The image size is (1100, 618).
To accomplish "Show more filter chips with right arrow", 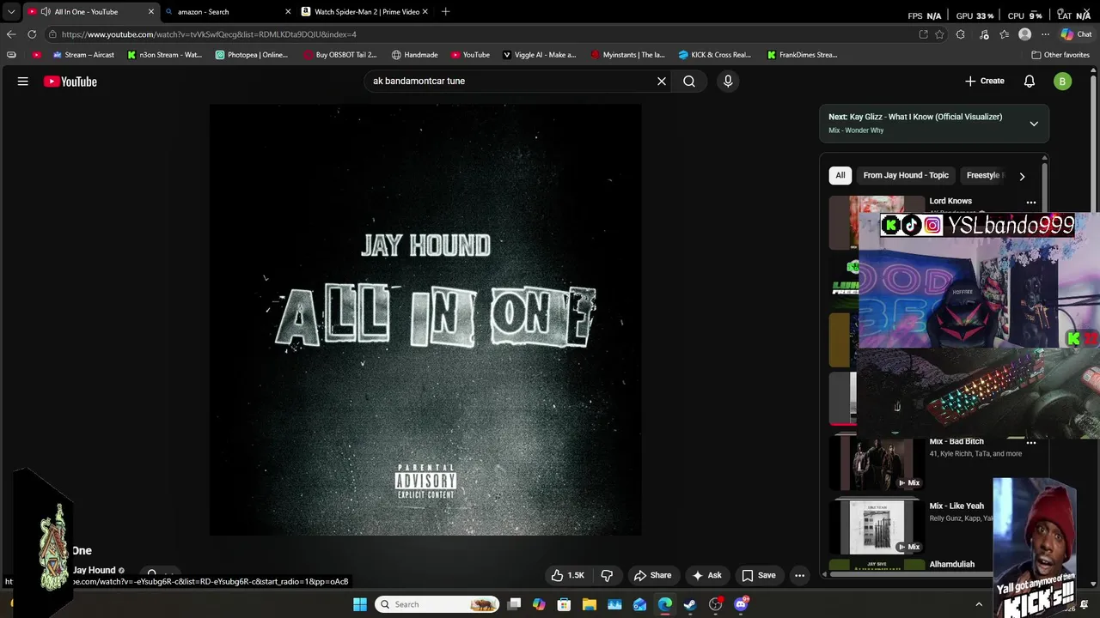I will pos(1022,176).
